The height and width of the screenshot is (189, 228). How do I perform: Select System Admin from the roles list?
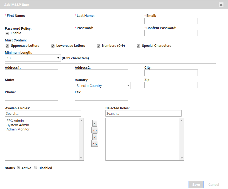(18, 125)
